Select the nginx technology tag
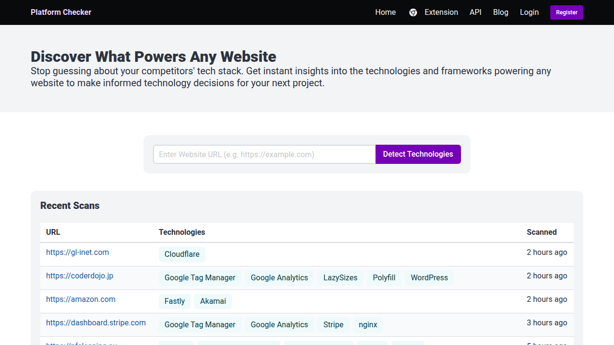Screen dimensions: 614x345 click(x=368, y=325)
